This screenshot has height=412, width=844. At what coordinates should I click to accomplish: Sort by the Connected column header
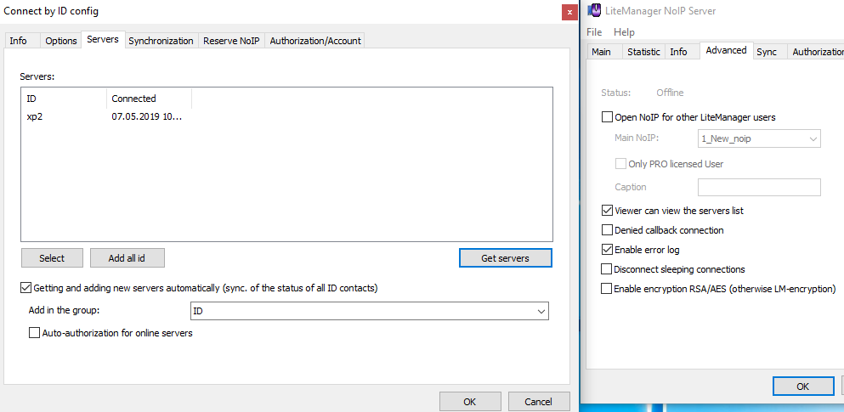pos(149,99)
